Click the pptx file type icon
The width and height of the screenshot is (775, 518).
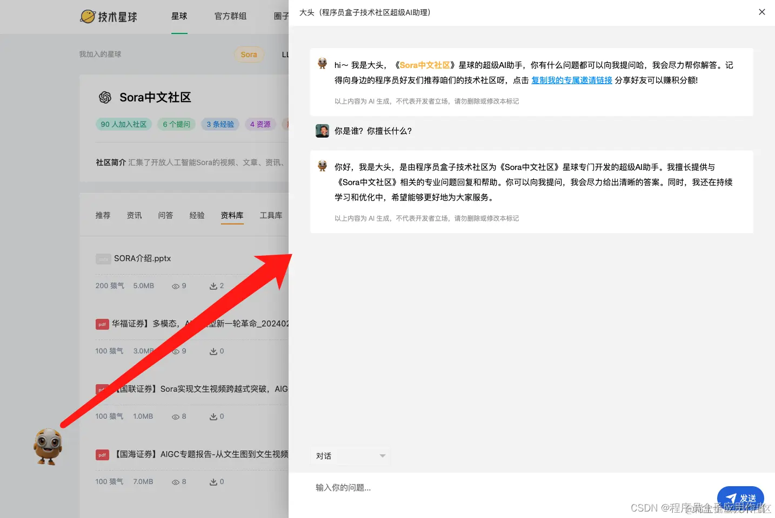coord(103,259)
